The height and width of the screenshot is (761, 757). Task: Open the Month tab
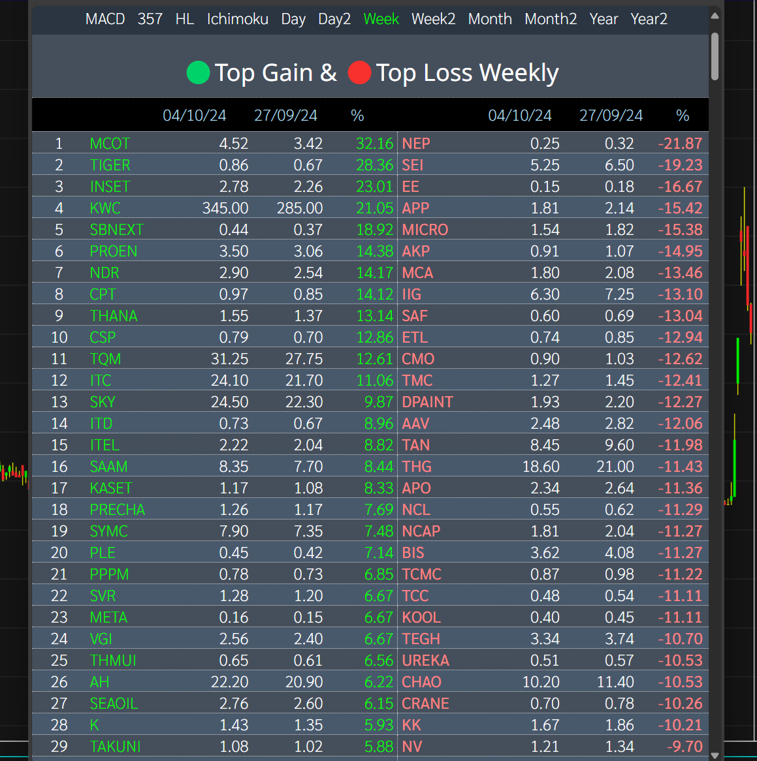click(489, 19)
